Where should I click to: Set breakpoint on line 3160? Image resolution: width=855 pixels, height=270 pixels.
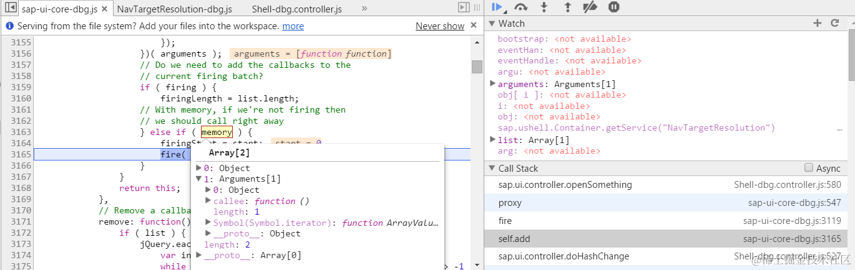pyautogui.click(x=21, y=98)
